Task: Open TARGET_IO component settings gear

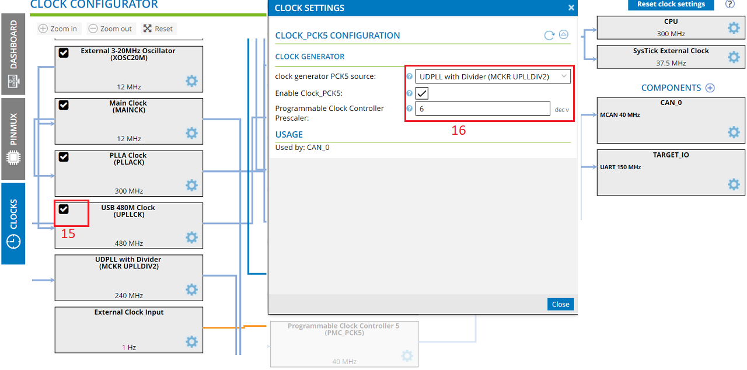Action: [734, 184]
